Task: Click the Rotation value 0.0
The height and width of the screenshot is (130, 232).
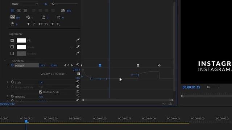Action: [41, 97]
